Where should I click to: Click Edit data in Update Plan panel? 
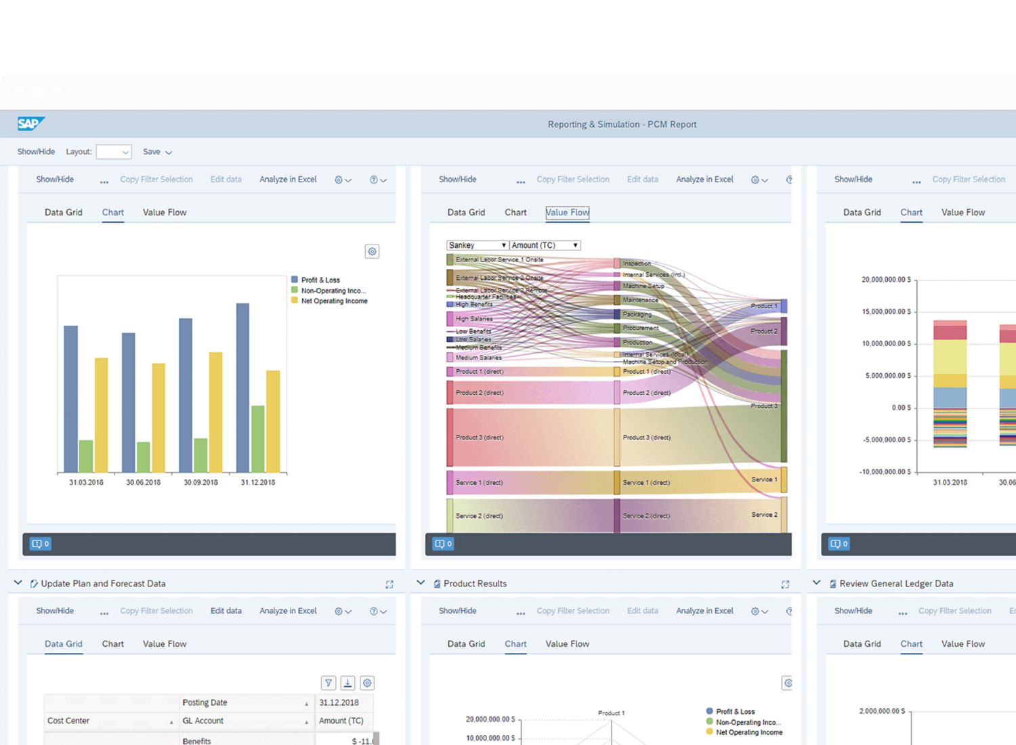pyautogui.click(x=226, y=611)
